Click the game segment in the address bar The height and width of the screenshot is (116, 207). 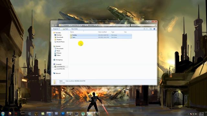tap(84, 25)
